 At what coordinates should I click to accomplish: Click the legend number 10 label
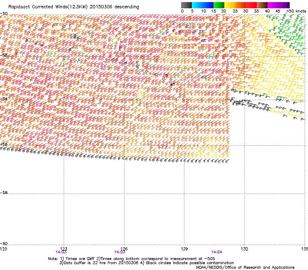[x=204, y=11]
